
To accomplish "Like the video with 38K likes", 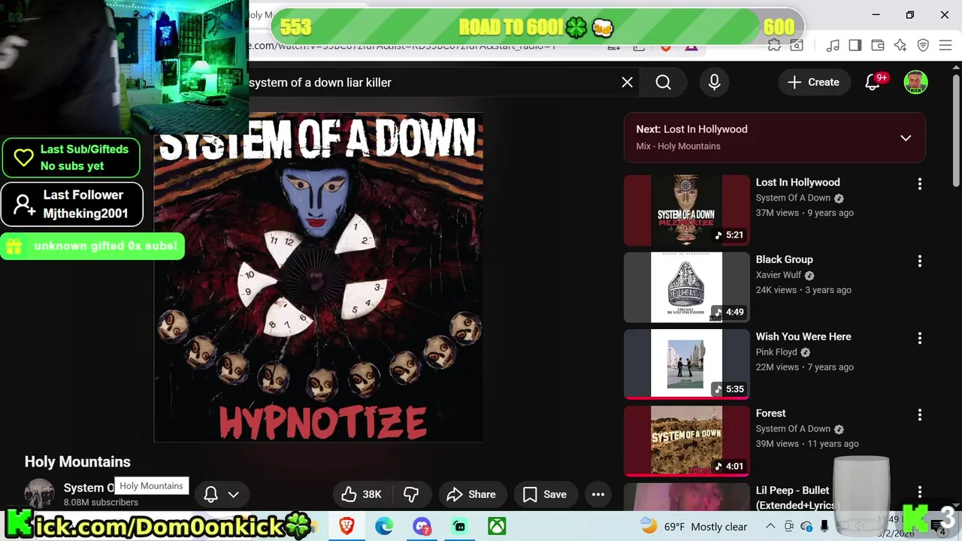I will pyautogui.click(x=362, y=494).
